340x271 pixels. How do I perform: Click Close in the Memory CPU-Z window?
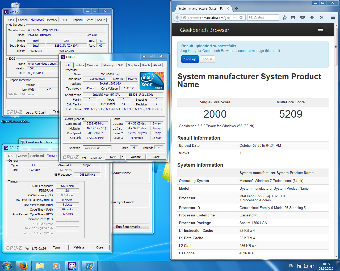99,247
